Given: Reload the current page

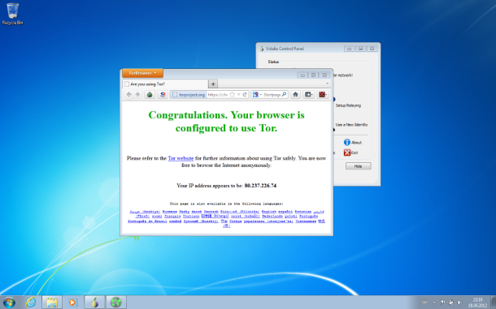Looking at the screenshot, I should click(245, 95).
